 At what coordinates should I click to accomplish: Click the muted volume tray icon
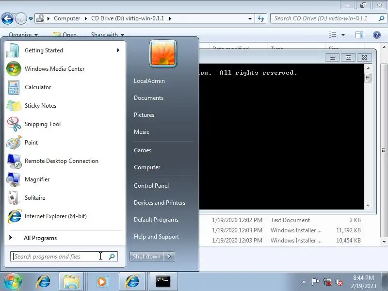pyautogui.click(x=339, y=282)
